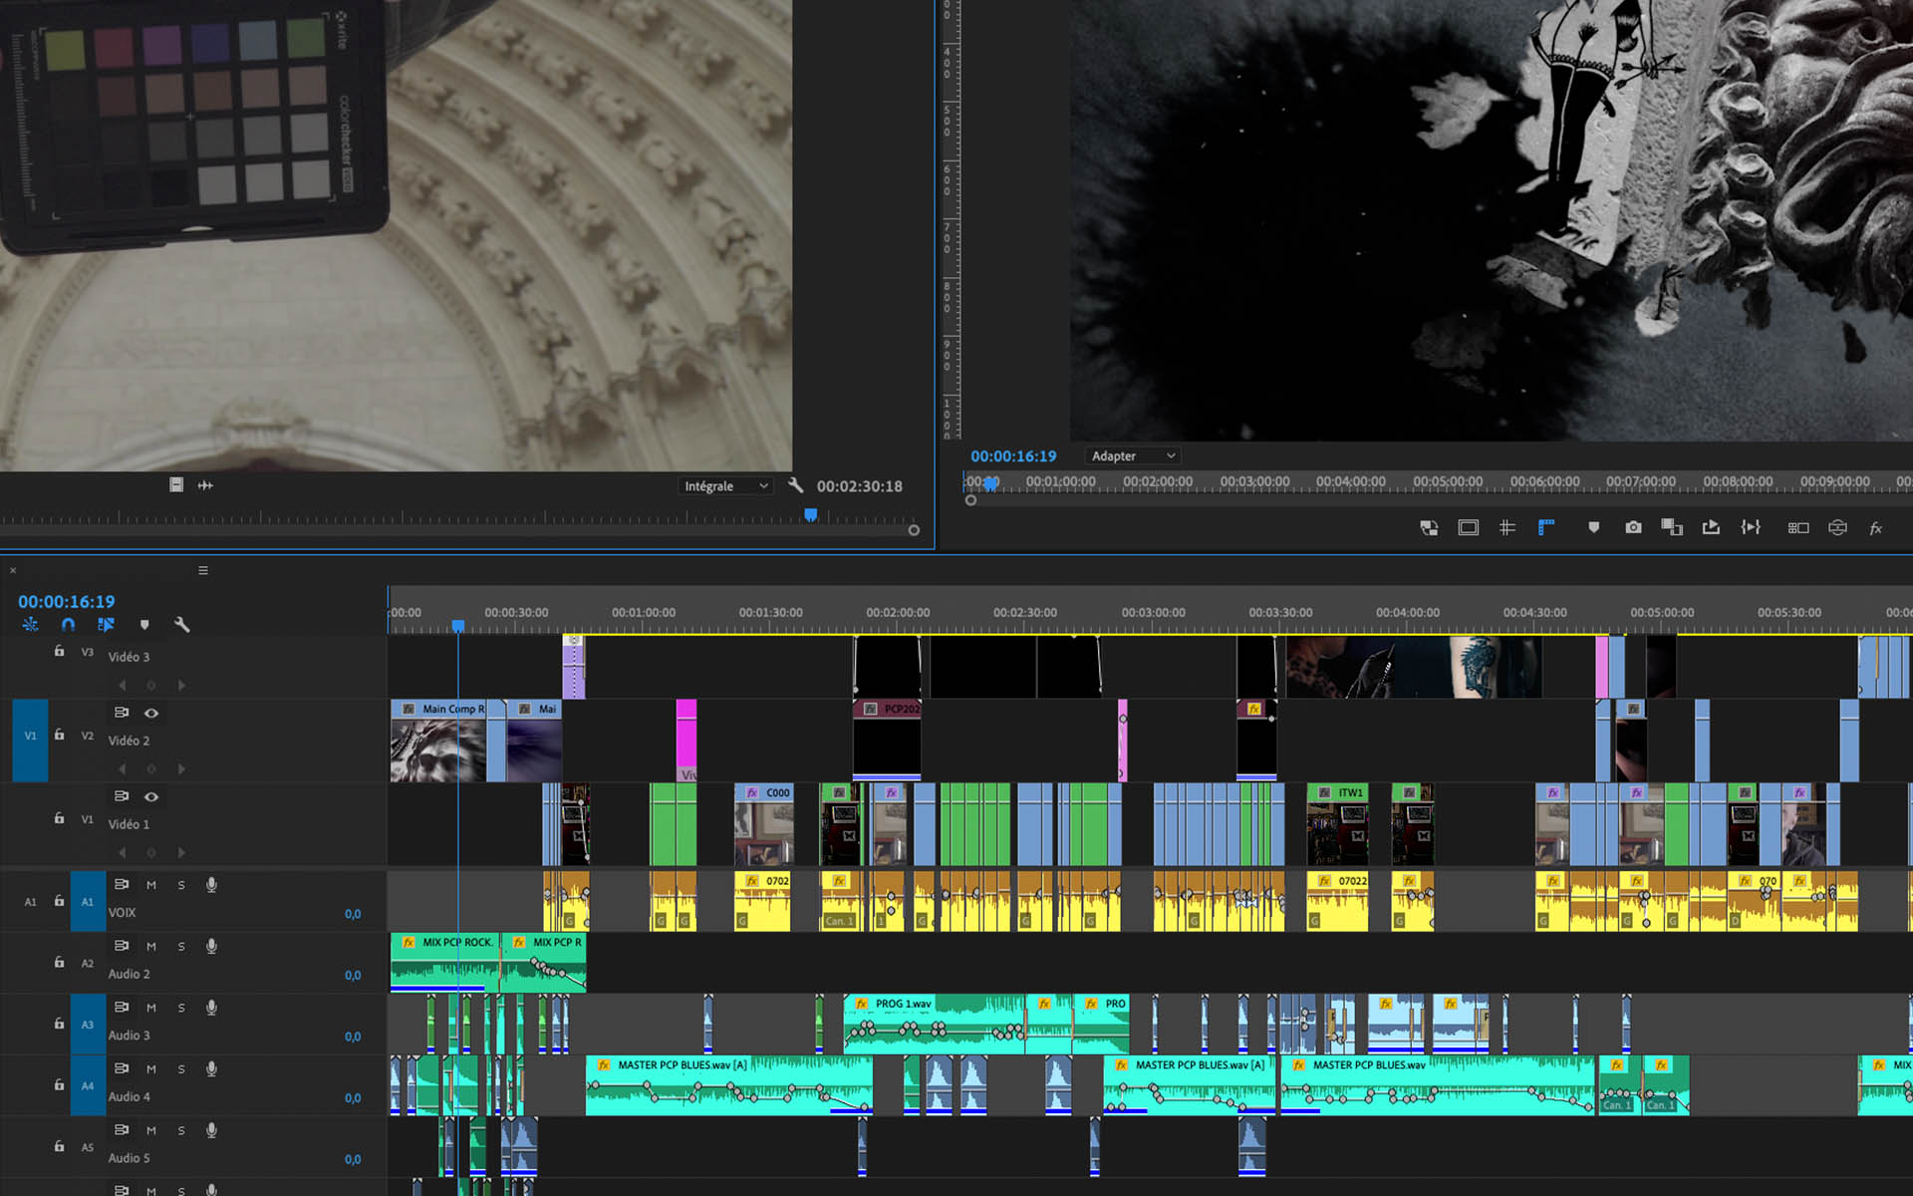Solo the Audio 3 track

point(181,1008)
